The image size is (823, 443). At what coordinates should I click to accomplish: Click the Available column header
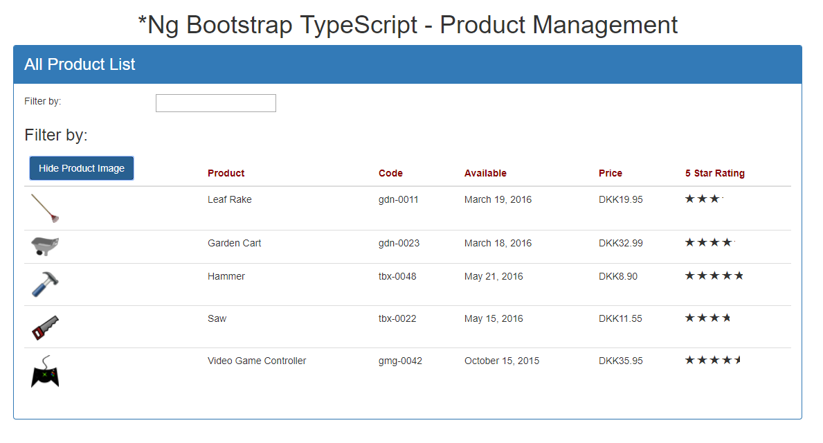pos(485,173)
